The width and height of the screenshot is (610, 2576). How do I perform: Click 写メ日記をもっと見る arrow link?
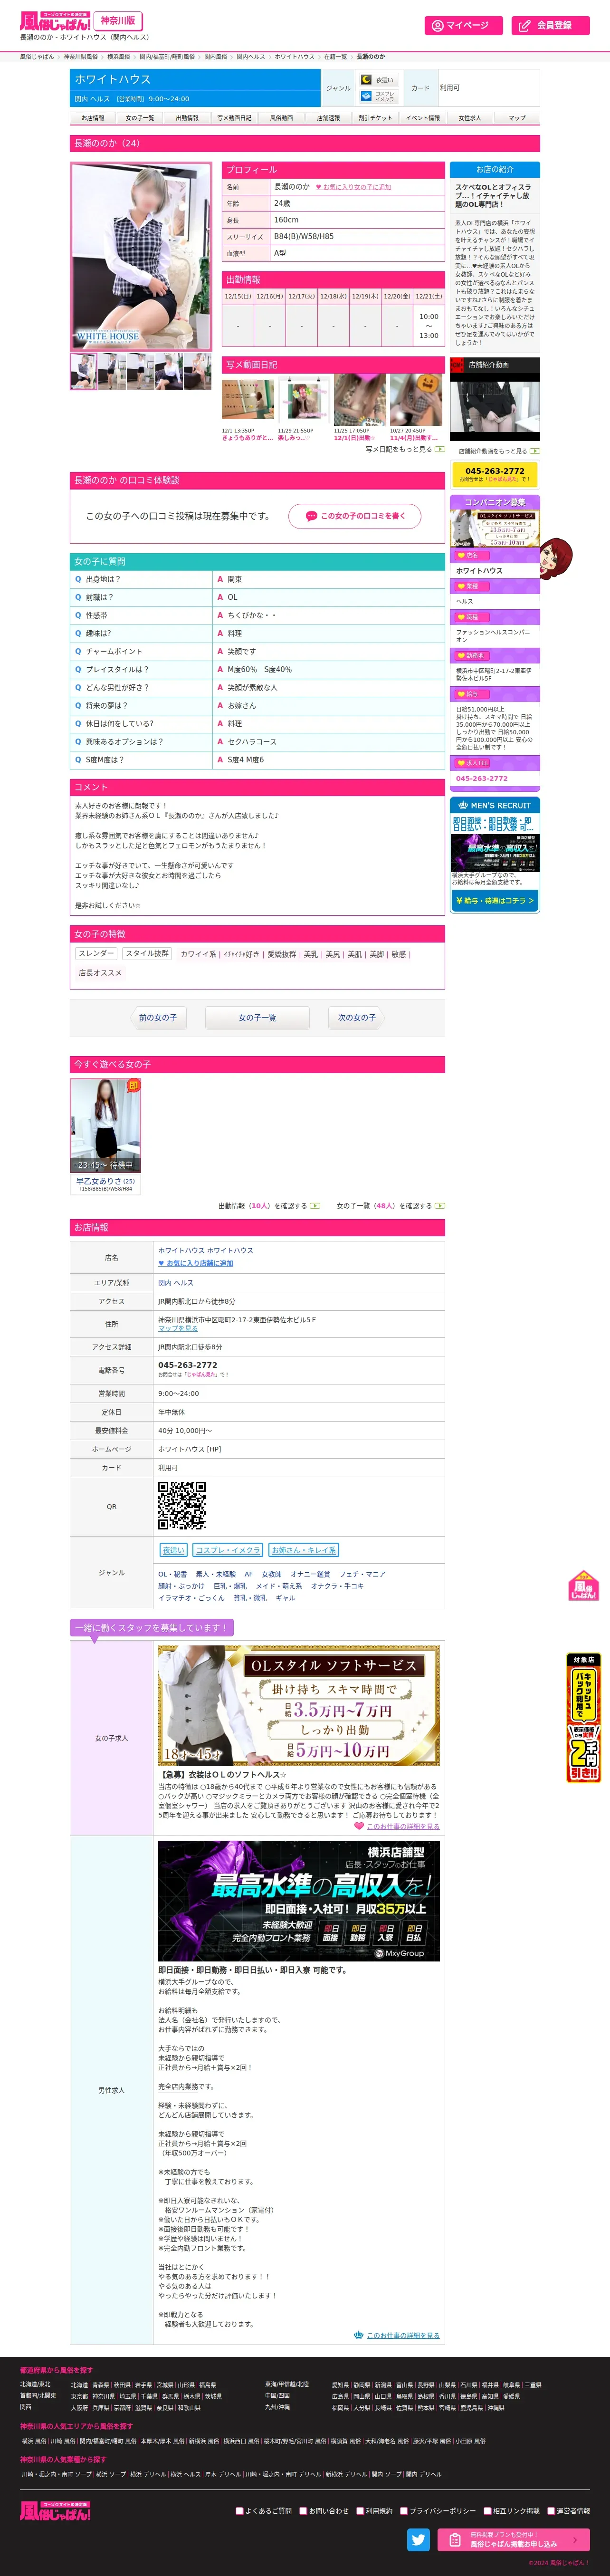pyautogui.click(x=405, y=449)
